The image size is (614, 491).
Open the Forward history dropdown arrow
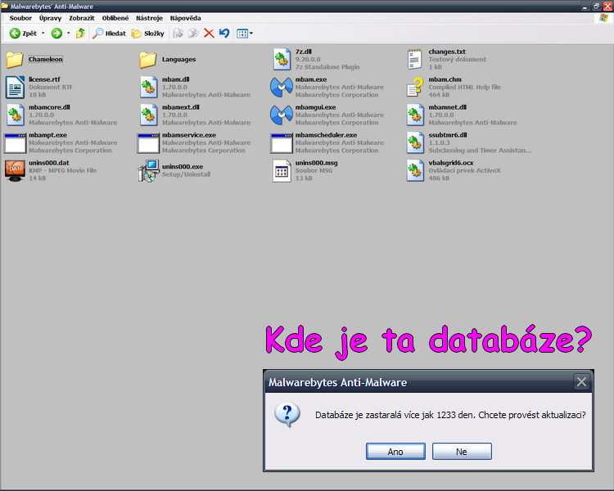pos(68,34)
